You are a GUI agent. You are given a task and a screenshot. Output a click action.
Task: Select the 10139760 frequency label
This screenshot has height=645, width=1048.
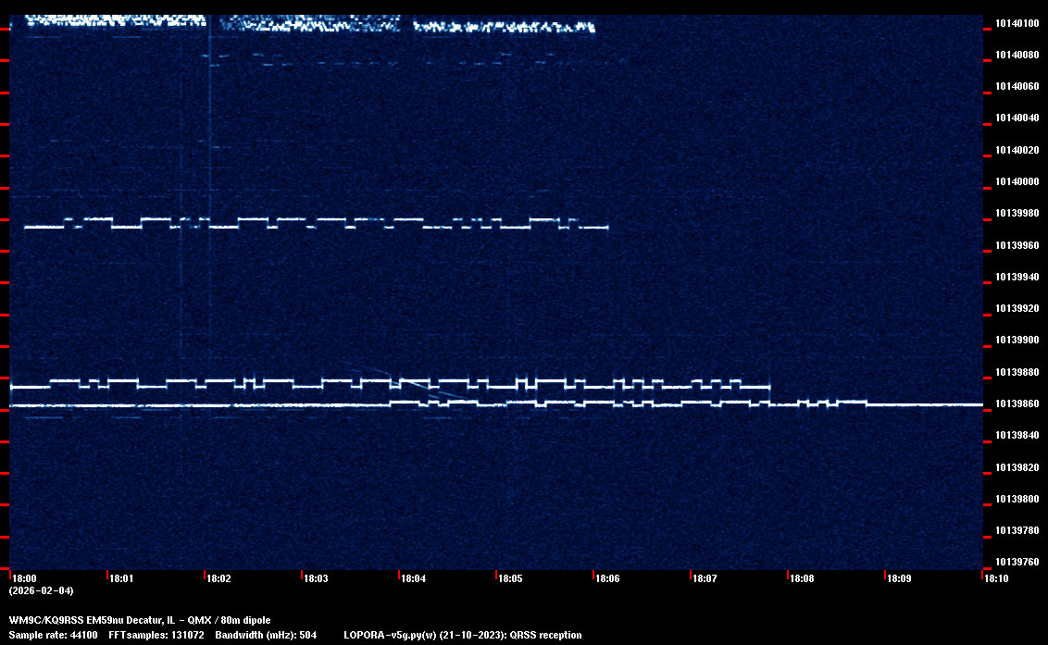[1017, 562]
